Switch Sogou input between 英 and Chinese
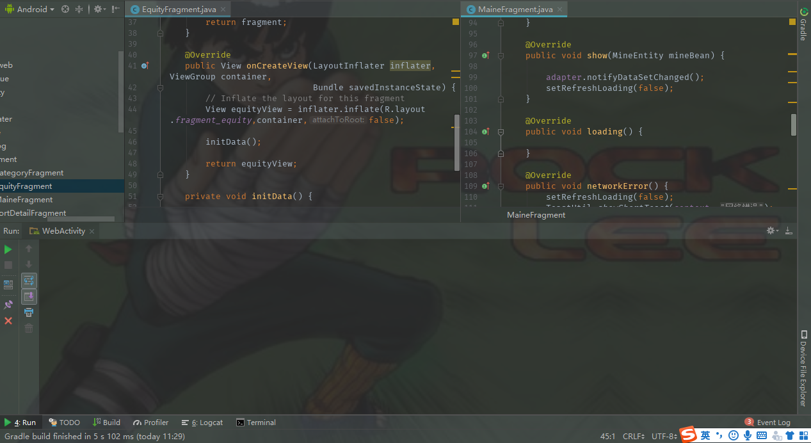The image size is (811, 443). point(705,435)
